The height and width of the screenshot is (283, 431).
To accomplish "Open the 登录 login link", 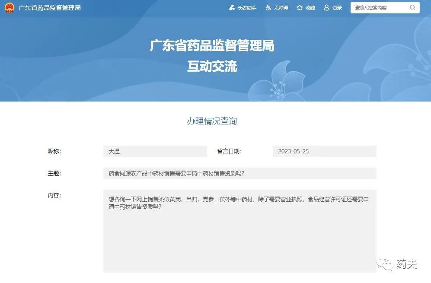I will 337,8.
